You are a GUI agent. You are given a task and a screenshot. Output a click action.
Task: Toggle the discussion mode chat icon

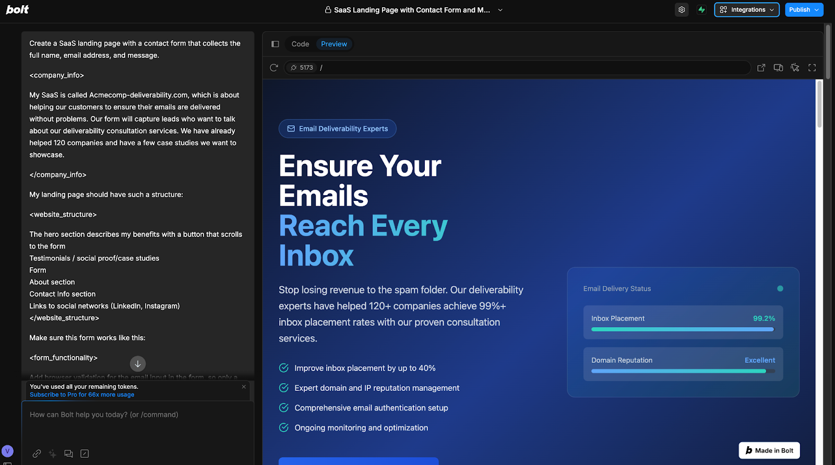[68, 454]
